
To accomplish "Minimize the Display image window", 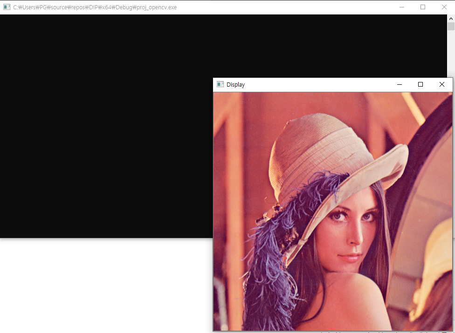I will click(399, 84).
